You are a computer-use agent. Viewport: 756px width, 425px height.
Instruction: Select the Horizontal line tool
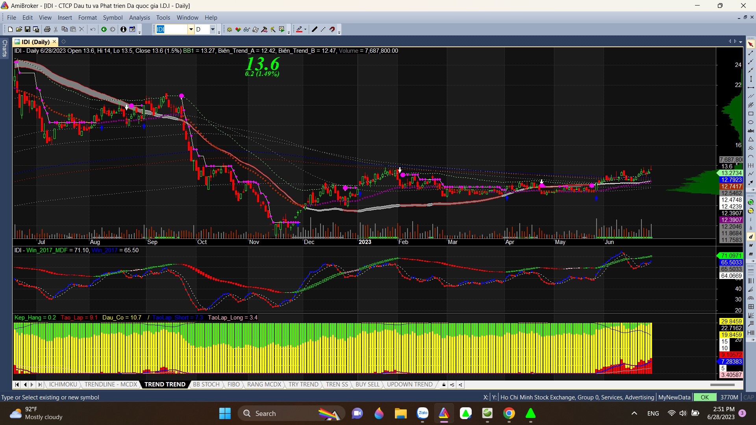[751, 87]
